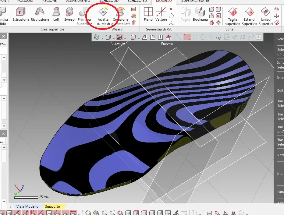The image size is (284, 215).
Task: Switch to the SCHIZZO 3D ribbon tab
Action: click(x=137, y=1)
